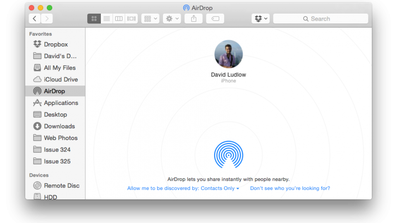The height and width of the screenshot is (223, 397).
Task: Click the Dropbox sidebar icon
Action: tap(37, 44)
